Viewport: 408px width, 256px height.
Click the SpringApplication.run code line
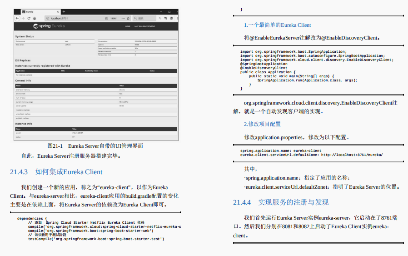click(307, 80)
